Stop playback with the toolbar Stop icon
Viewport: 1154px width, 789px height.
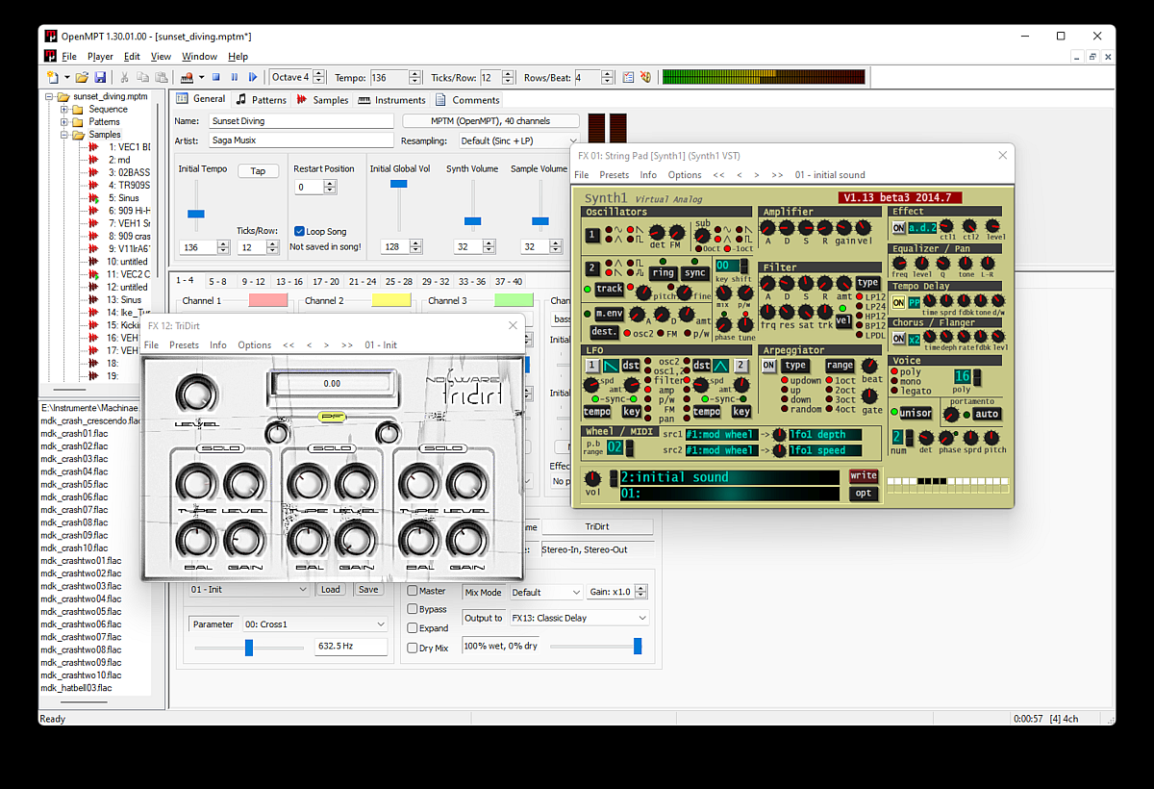pyautogui.click(x=216, y=77)
